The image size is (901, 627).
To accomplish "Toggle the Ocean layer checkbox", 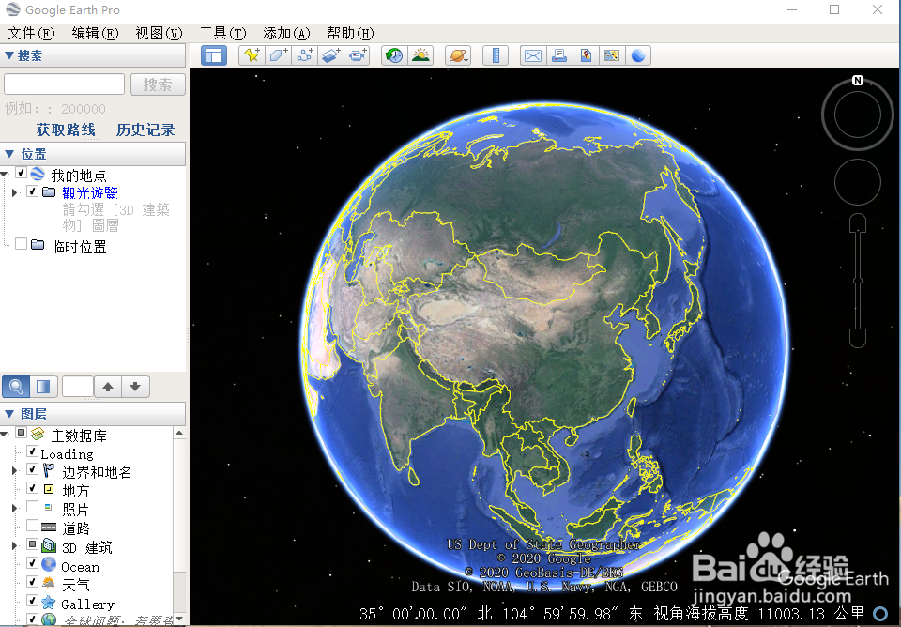I will click(x=32, y=563).
